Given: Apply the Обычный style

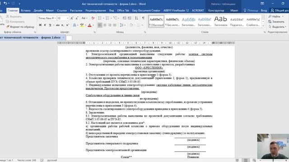Looking at the screenshot, I should point(156,22).
